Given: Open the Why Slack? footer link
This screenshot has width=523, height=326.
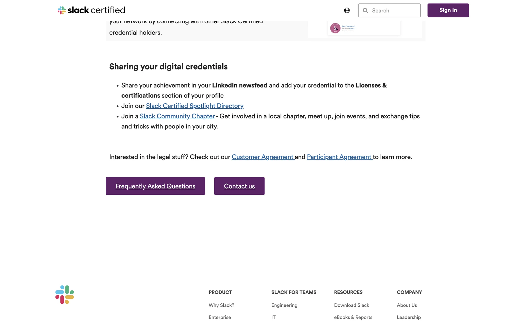Looking at the screenshot, I should (221, 305).
